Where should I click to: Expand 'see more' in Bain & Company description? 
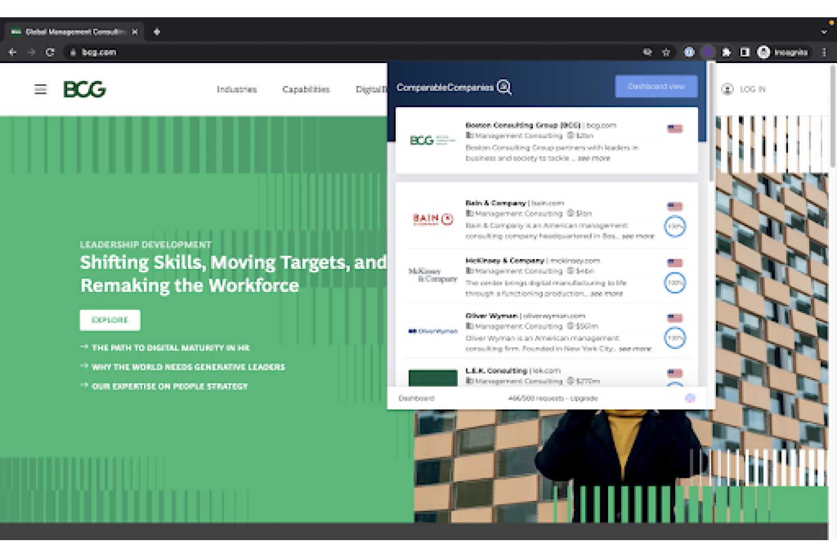[638, 236]
